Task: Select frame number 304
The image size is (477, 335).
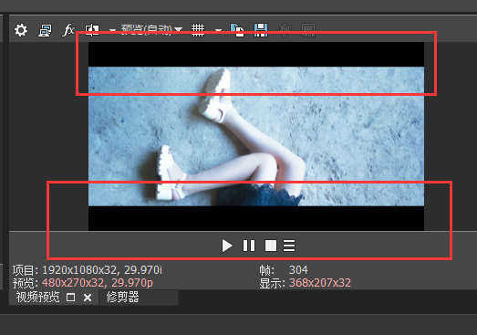Action: pyautogui.click(x=298, y=270)
